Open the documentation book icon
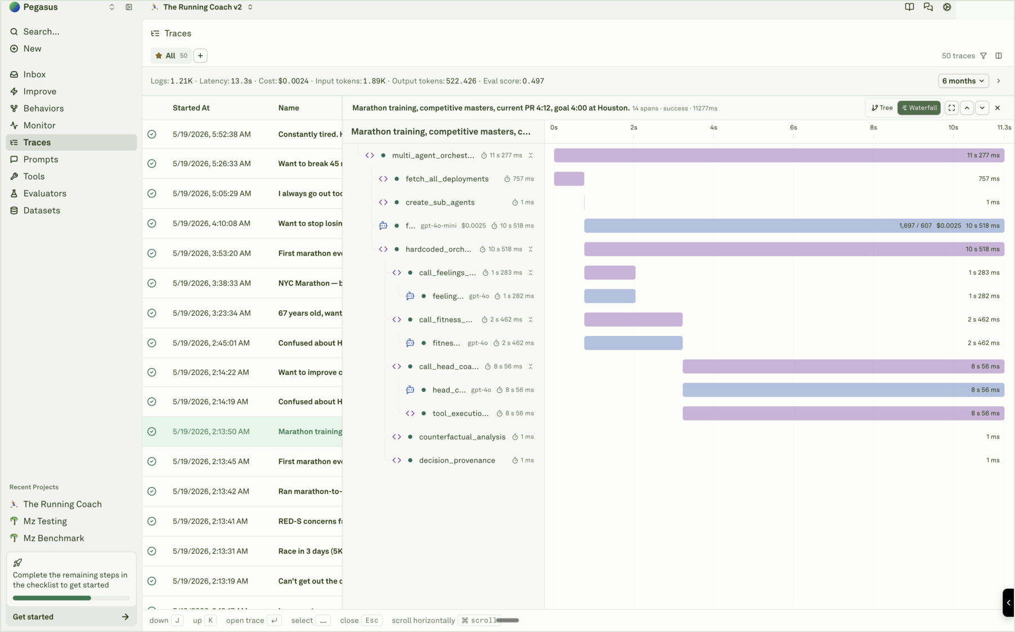This screenshot has height=632, width=1015. tap(909, 7)
